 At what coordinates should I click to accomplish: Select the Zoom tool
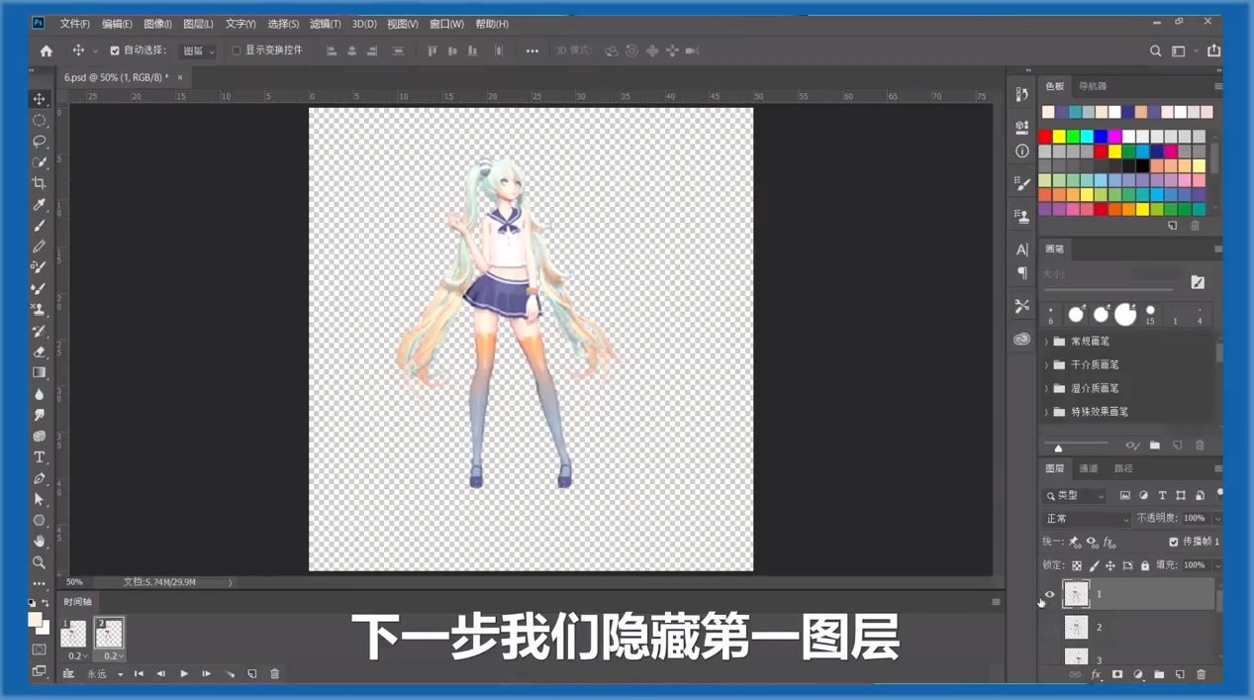(x=40, y=562)
